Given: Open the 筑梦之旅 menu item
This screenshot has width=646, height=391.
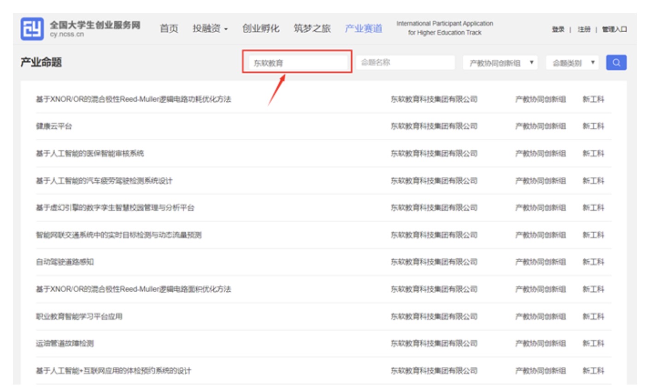Looking at the screenshot, I should [312, 29].
